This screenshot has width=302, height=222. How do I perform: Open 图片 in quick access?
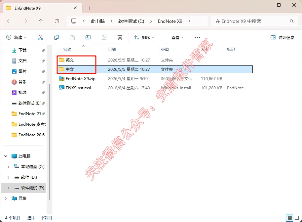tap(22, 71)
